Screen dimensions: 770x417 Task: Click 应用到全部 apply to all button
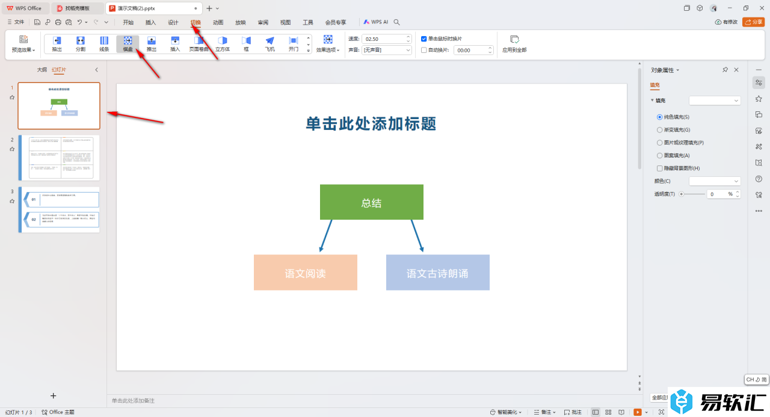[x=514, y=44]
